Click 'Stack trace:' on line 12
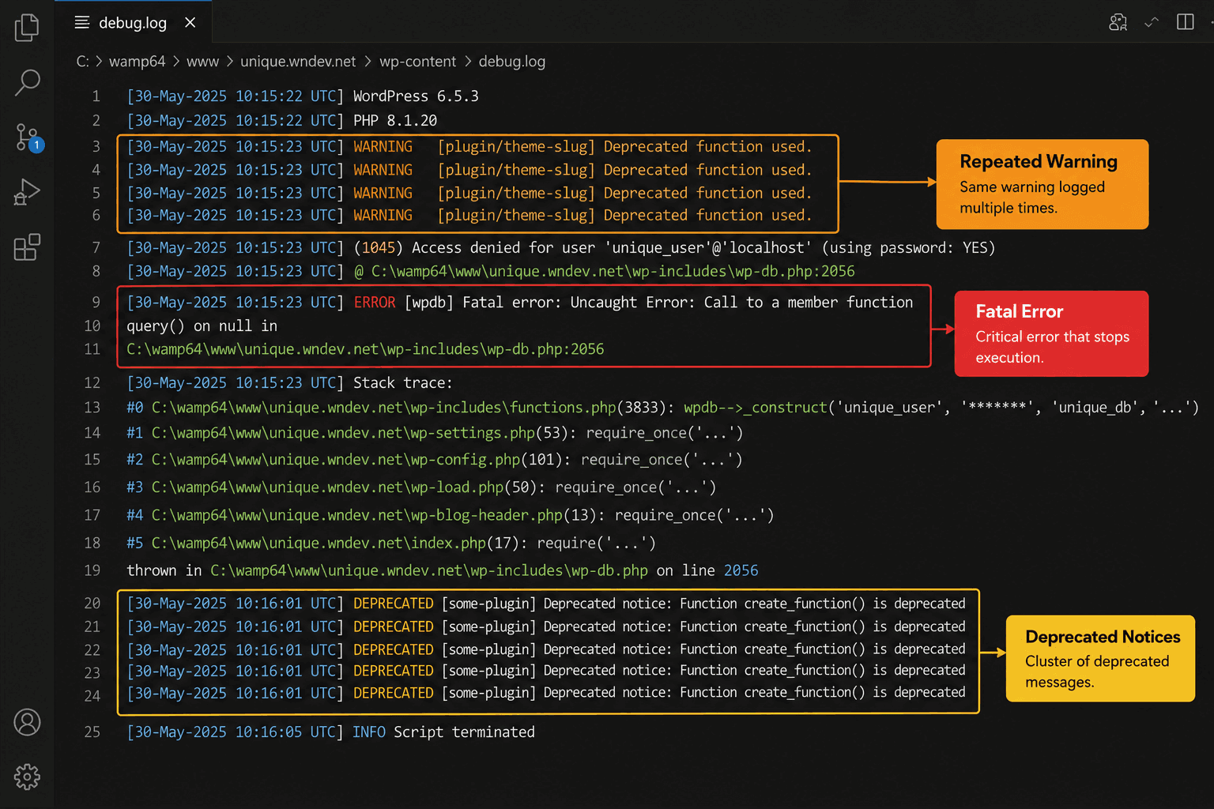This screenshot has height=809, width=1214. pyautogui.click(x=402, y=382)
